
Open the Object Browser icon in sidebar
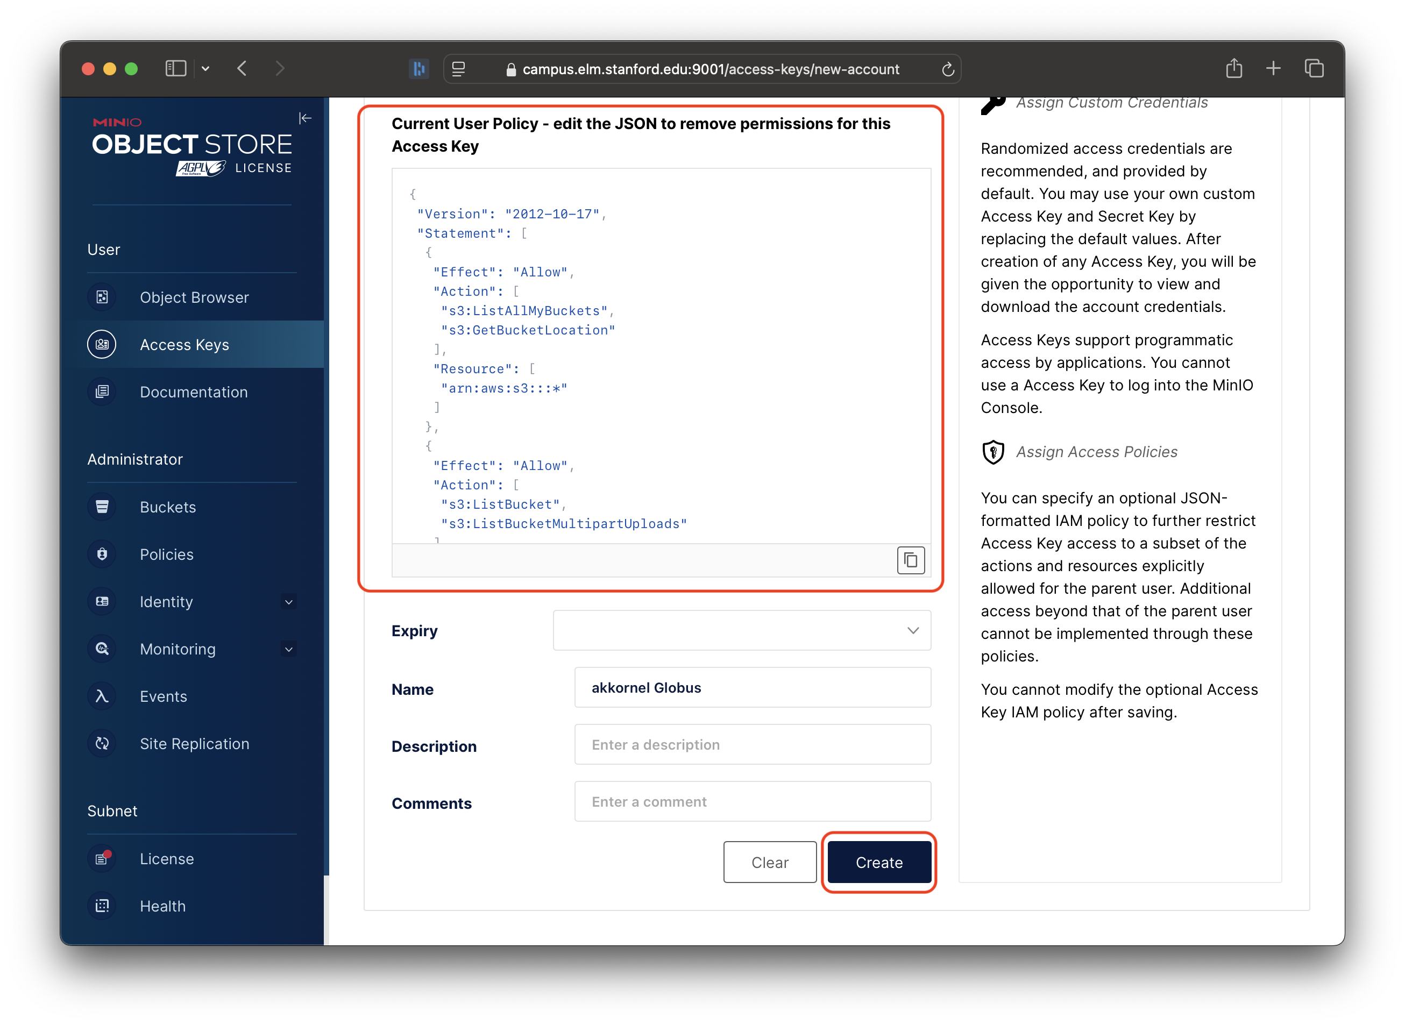point(102,297)
